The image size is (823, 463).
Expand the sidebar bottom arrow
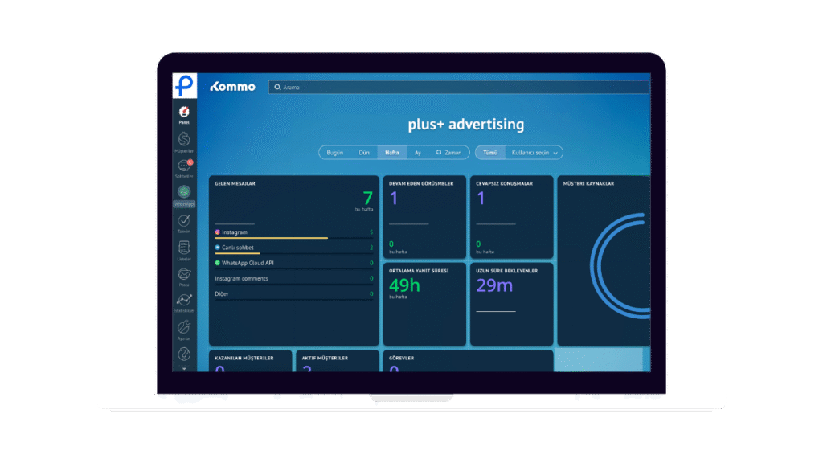pyautogui.click(x=184, y=368)
